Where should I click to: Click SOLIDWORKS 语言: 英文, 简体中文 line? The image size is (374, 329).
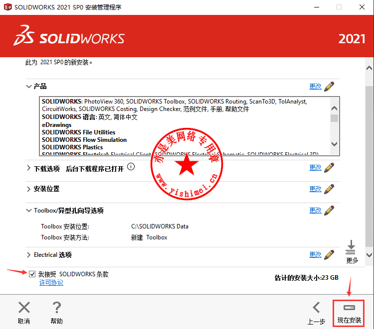click(89, 117)
